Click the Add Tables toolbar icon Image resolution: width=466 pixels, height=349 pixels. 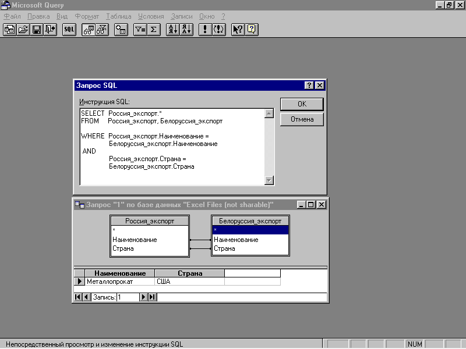click(121, 30)
